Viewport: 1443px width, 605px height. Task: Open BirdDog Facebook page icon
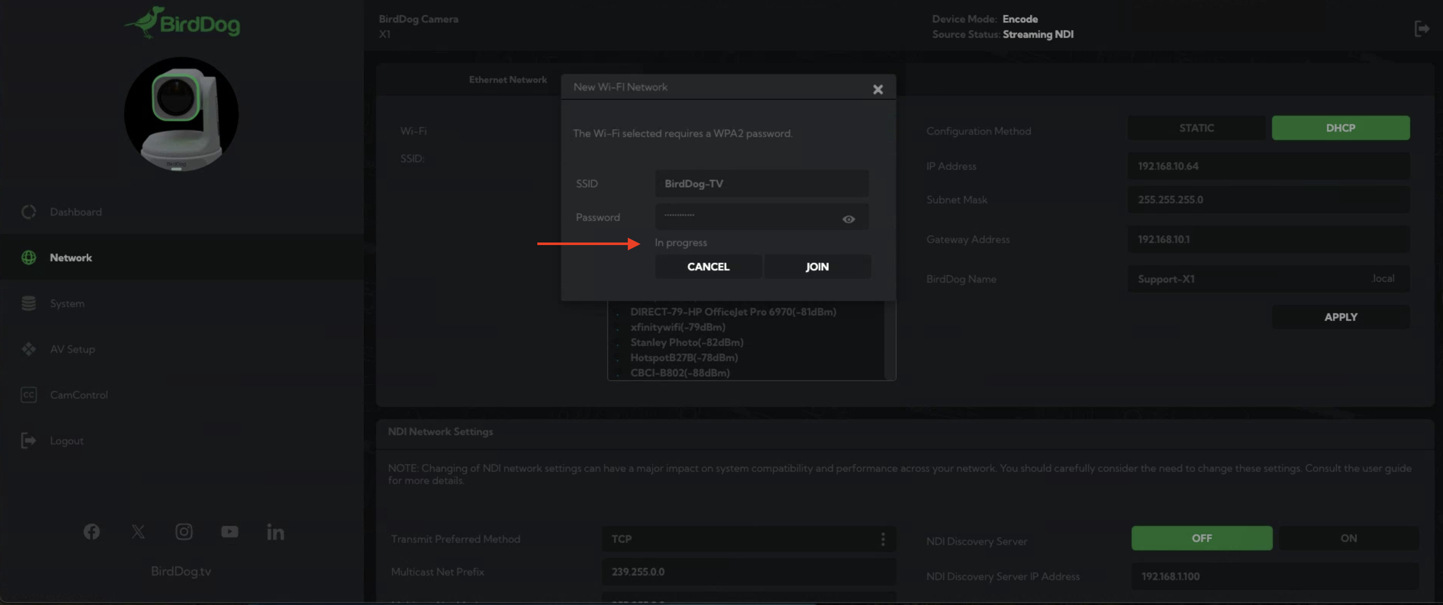(92, 532)
